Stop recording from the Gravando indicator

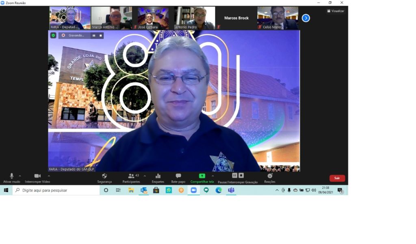101,35
